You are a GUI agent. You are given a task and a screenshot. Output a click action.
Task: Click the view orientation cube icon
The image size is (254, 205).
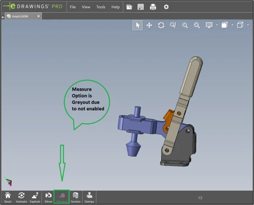[x=240, y=25]
